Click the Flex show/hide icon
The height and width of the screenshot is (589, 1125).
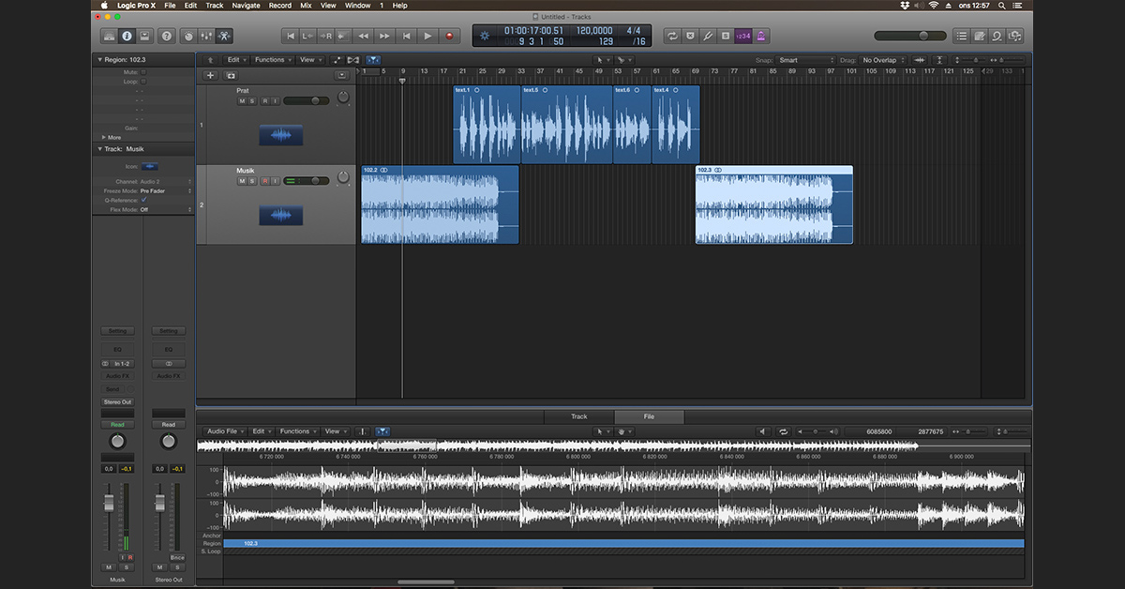(353, 60)
